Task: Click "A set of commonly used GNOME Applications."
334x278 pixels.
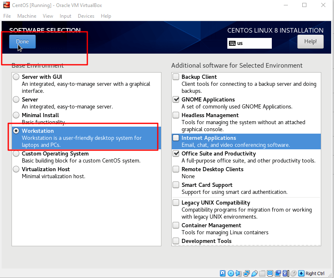Action: click(x=237, y=107)
